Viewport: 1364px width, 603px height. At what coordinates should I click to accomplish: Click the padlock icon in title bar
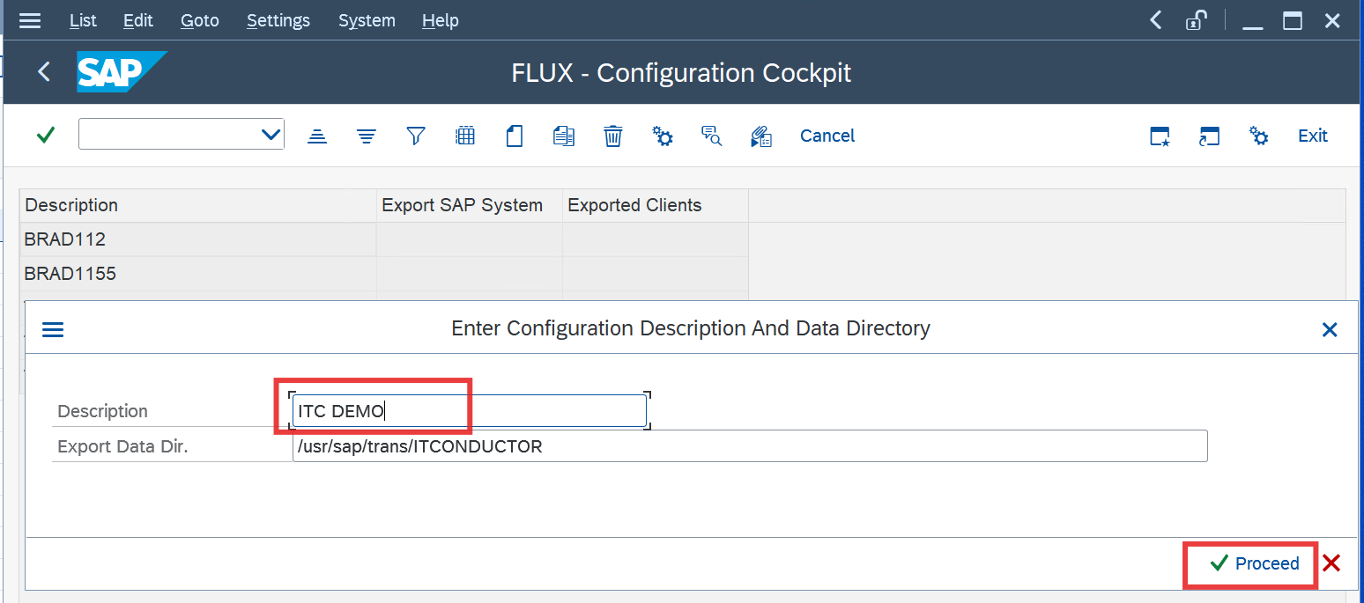[x=1196, y=20]
